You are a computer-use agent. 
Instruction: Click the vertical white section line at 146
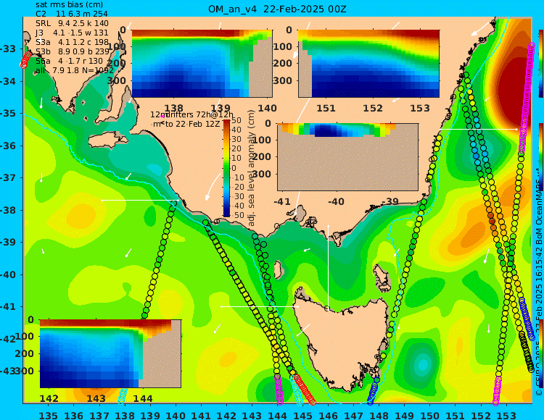(x=328, y=266)
